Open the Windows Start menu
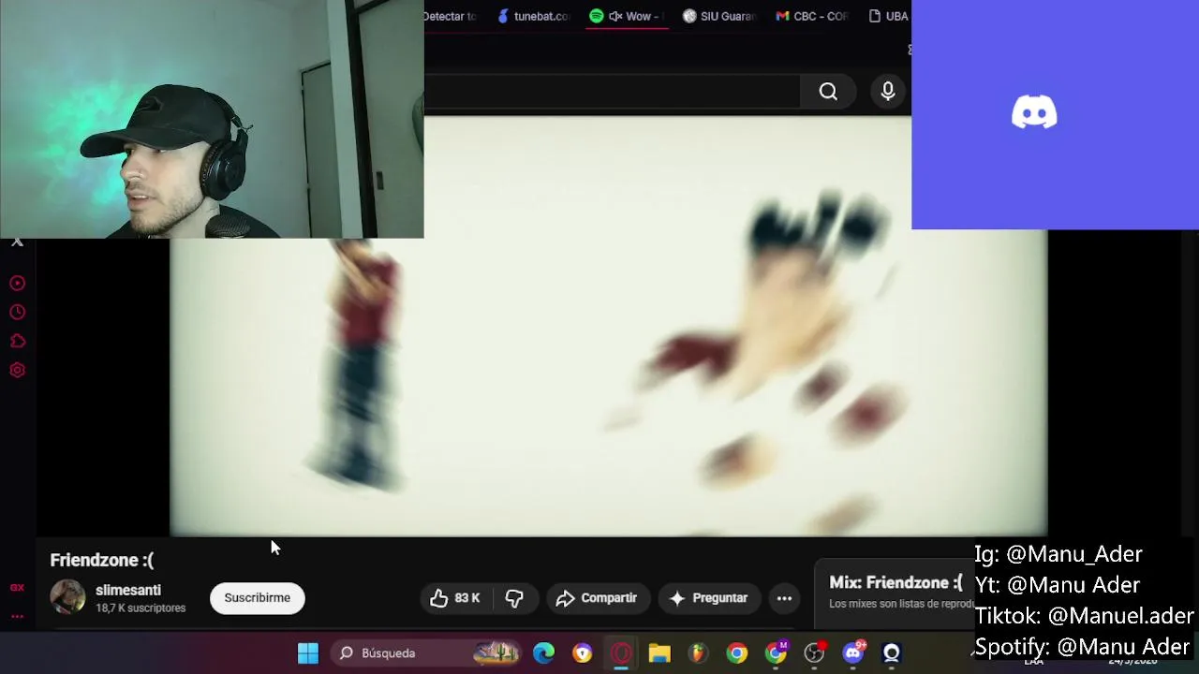Screen dimensions: 1199x674 click(307, 653)
